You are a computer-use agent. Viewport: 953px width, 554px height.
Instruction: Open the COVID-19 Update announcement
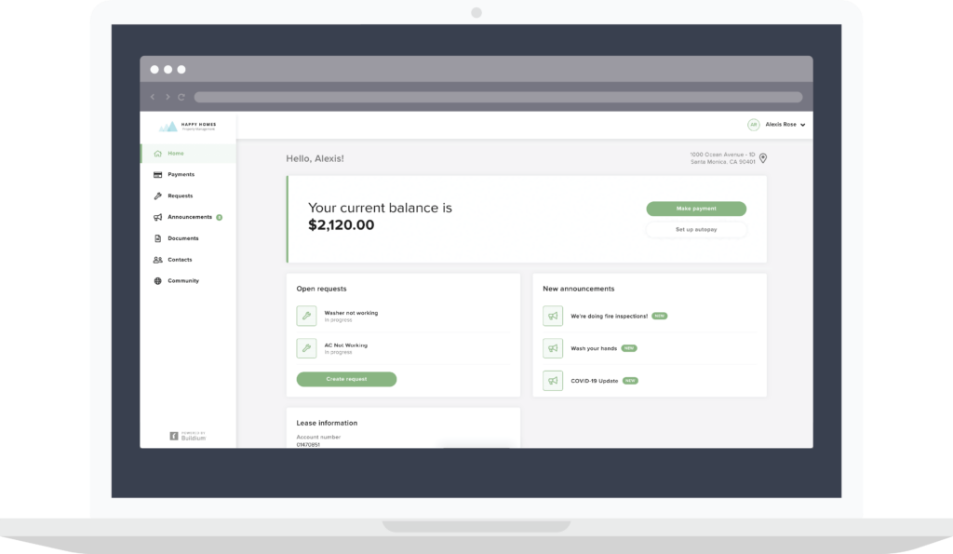(x=595, y=381)
